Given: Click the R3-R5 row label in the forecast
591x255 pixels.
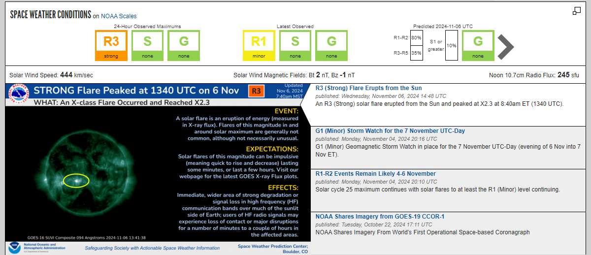Looking at the screenshot, I should click(x=401, y=53).
